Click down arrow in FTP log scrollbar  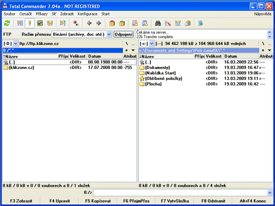click(269, 37)
